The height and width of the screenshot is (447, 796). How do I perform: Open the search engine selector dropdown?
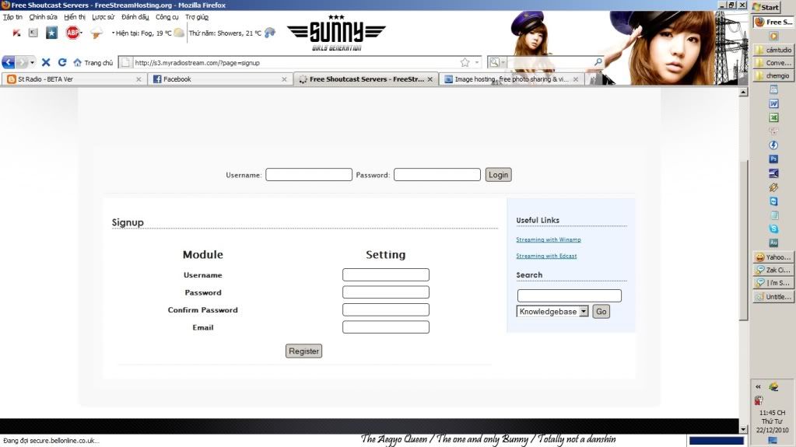pyautogui.click(x=496, y=62)
